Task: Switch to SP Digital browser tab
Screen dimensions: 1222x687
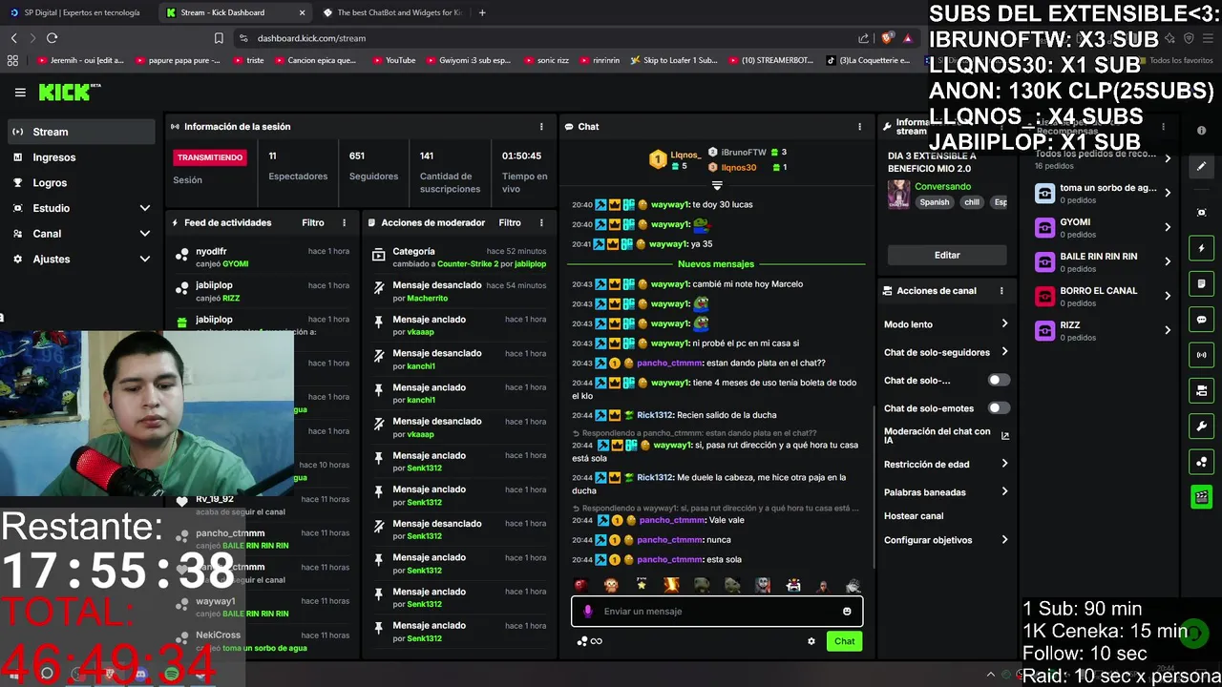Action: coord(76,12)
